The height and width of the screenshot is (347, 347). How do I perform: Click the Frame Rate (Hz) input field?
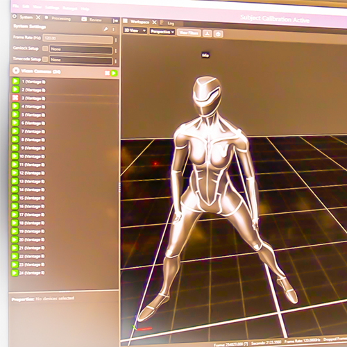78,39
